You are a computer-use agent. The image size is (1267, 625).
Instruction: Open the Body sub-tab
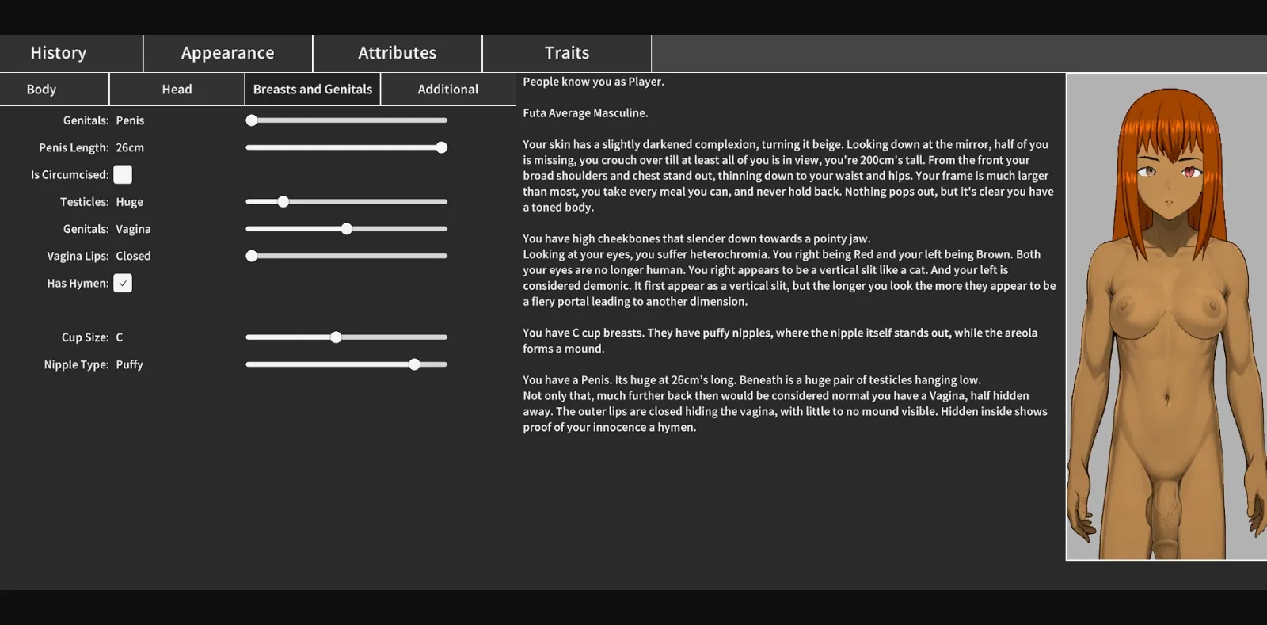[x=41, y=90]
